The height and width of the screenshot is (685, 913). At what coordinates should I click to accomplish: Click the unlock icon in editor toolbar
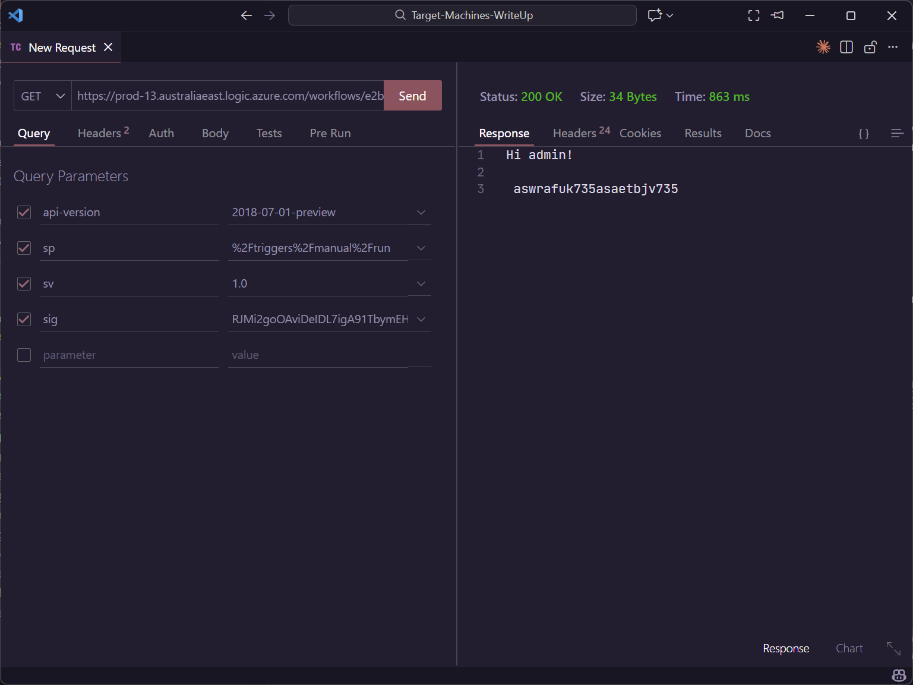coord(870,48)
